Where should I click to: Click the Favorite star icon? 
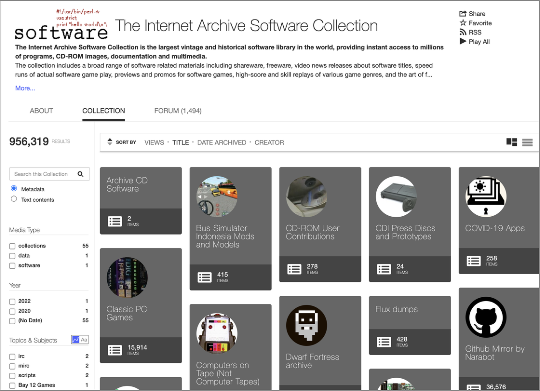click(463, 23)
